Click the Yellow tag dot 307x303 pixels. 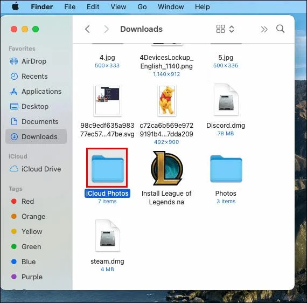pos(13,231)
